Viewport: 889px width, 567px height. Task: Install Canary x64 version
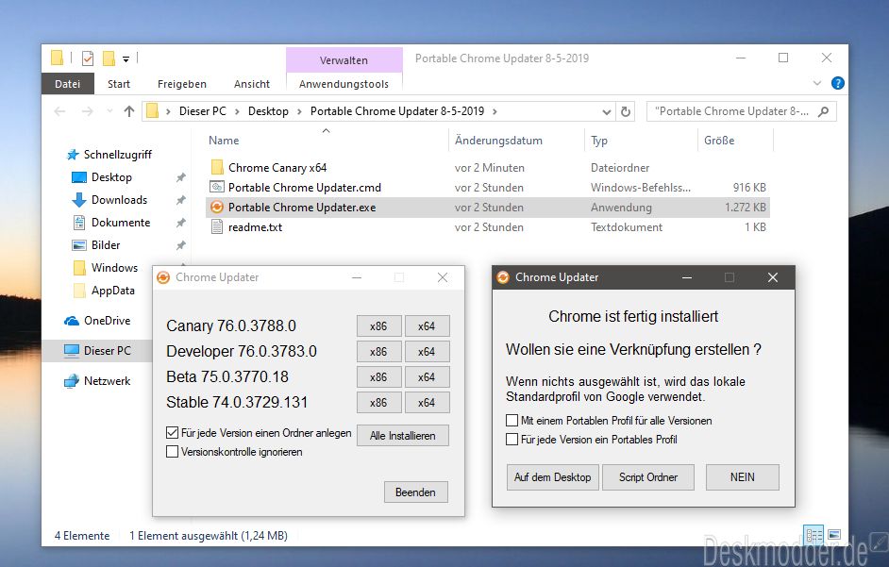[427, 326]
